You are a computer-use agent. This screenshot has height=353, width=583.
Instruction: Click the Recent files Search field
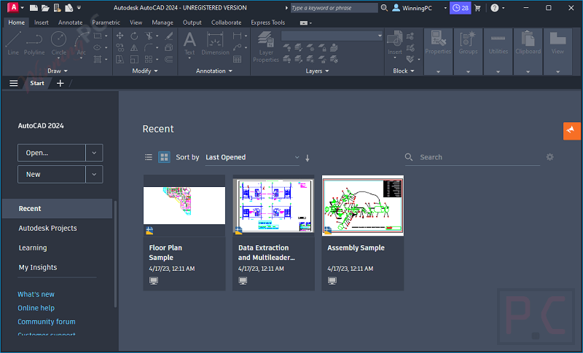tap(472, 157)
